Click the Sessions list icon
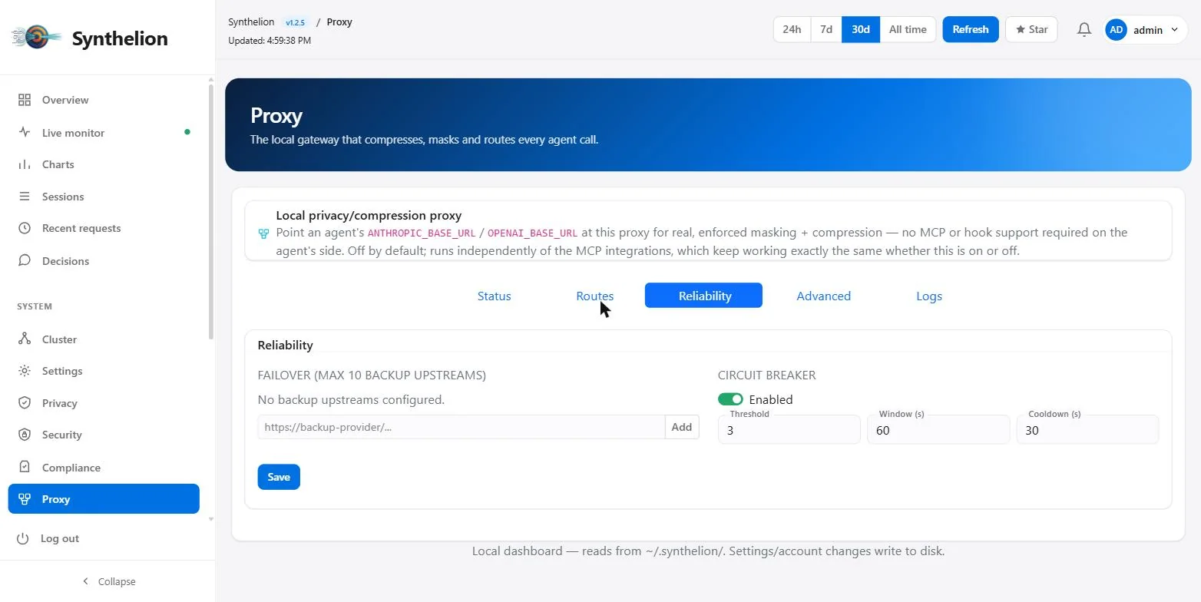The height and width of the screenshot is (602, 1201). [x=25, y=197]
